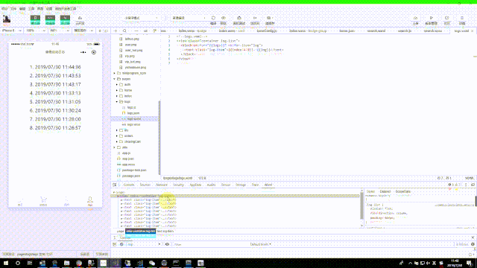Viewport: 477px width, 268px height.
Task: Close the logs.wxml editor tab
Action: (x=472, y=31)
